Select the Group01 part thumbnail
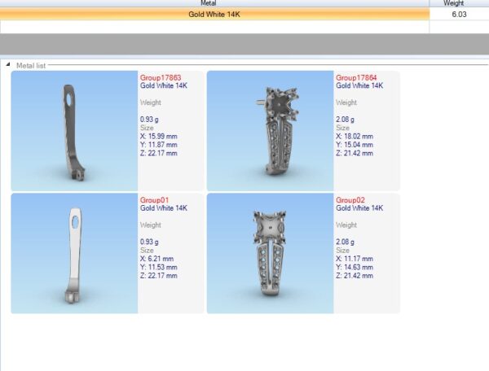This screenshot has width=489, height=371. click(x=74, y=253)
